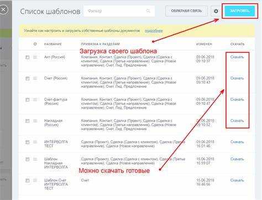This screenshot has width=262, height=200.
Task: Click the СКАЧАТЬ column header
Action: [237, 44]
